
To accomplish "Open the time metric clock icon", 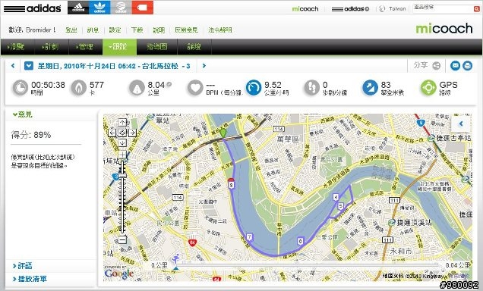I will [x=21, y=88].
